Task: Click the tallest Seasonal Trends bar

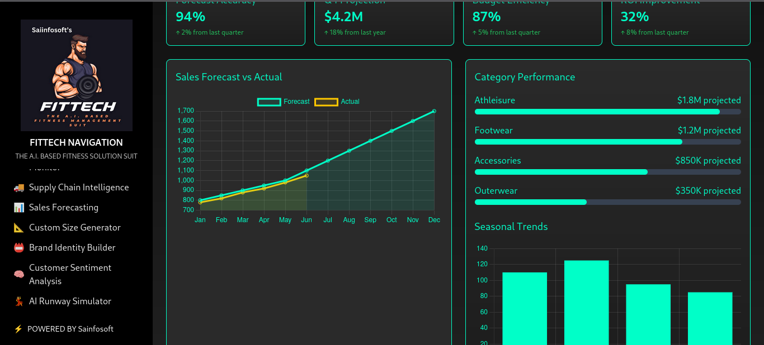Action: (x=586, y=301)
